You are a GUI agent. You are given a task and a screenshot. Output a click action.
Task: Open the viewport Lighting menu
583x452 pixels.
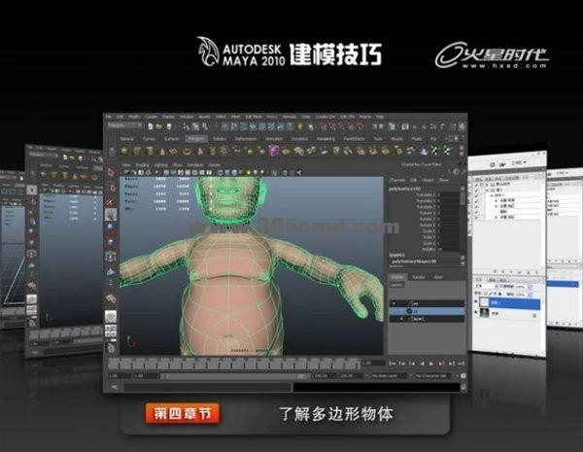point(160,165)
